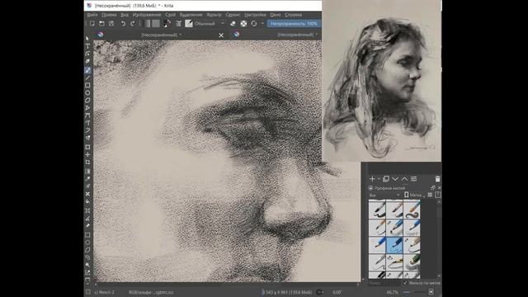
Task: Reload the original brush preset
Action: 254,24
